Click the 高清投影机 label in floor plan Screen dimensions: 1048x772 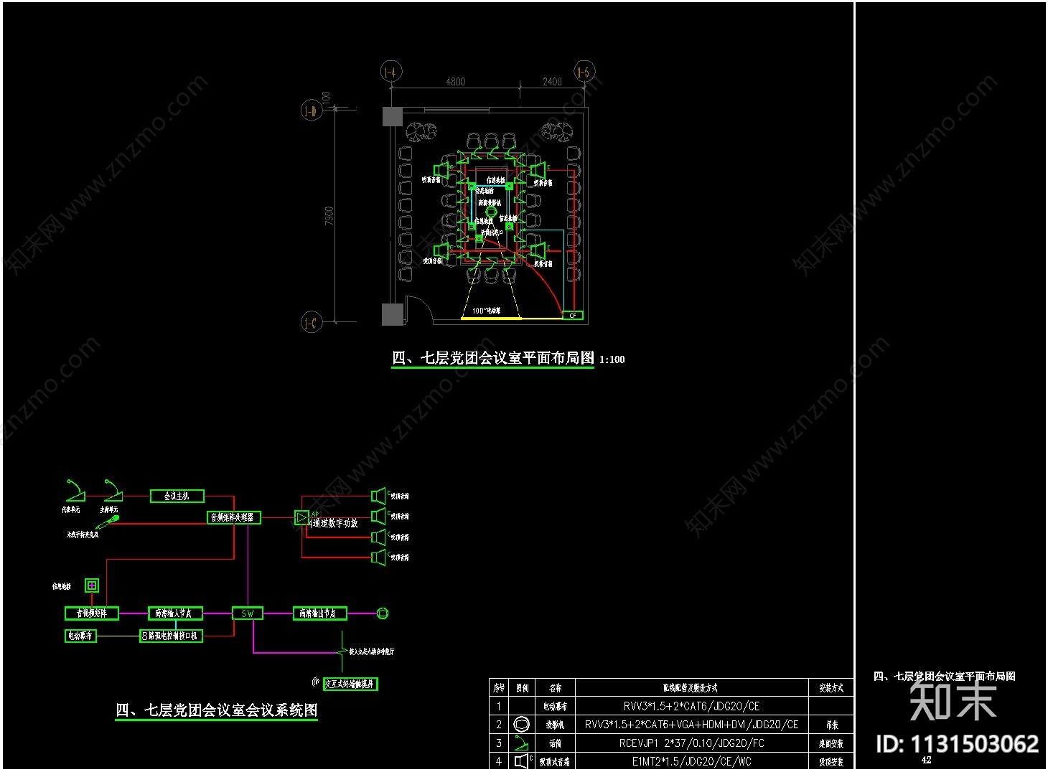[490, 203]
